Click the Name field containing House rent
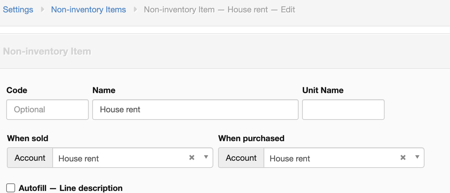The height and width of the screenshot is (193, 450). pos(195,110)
